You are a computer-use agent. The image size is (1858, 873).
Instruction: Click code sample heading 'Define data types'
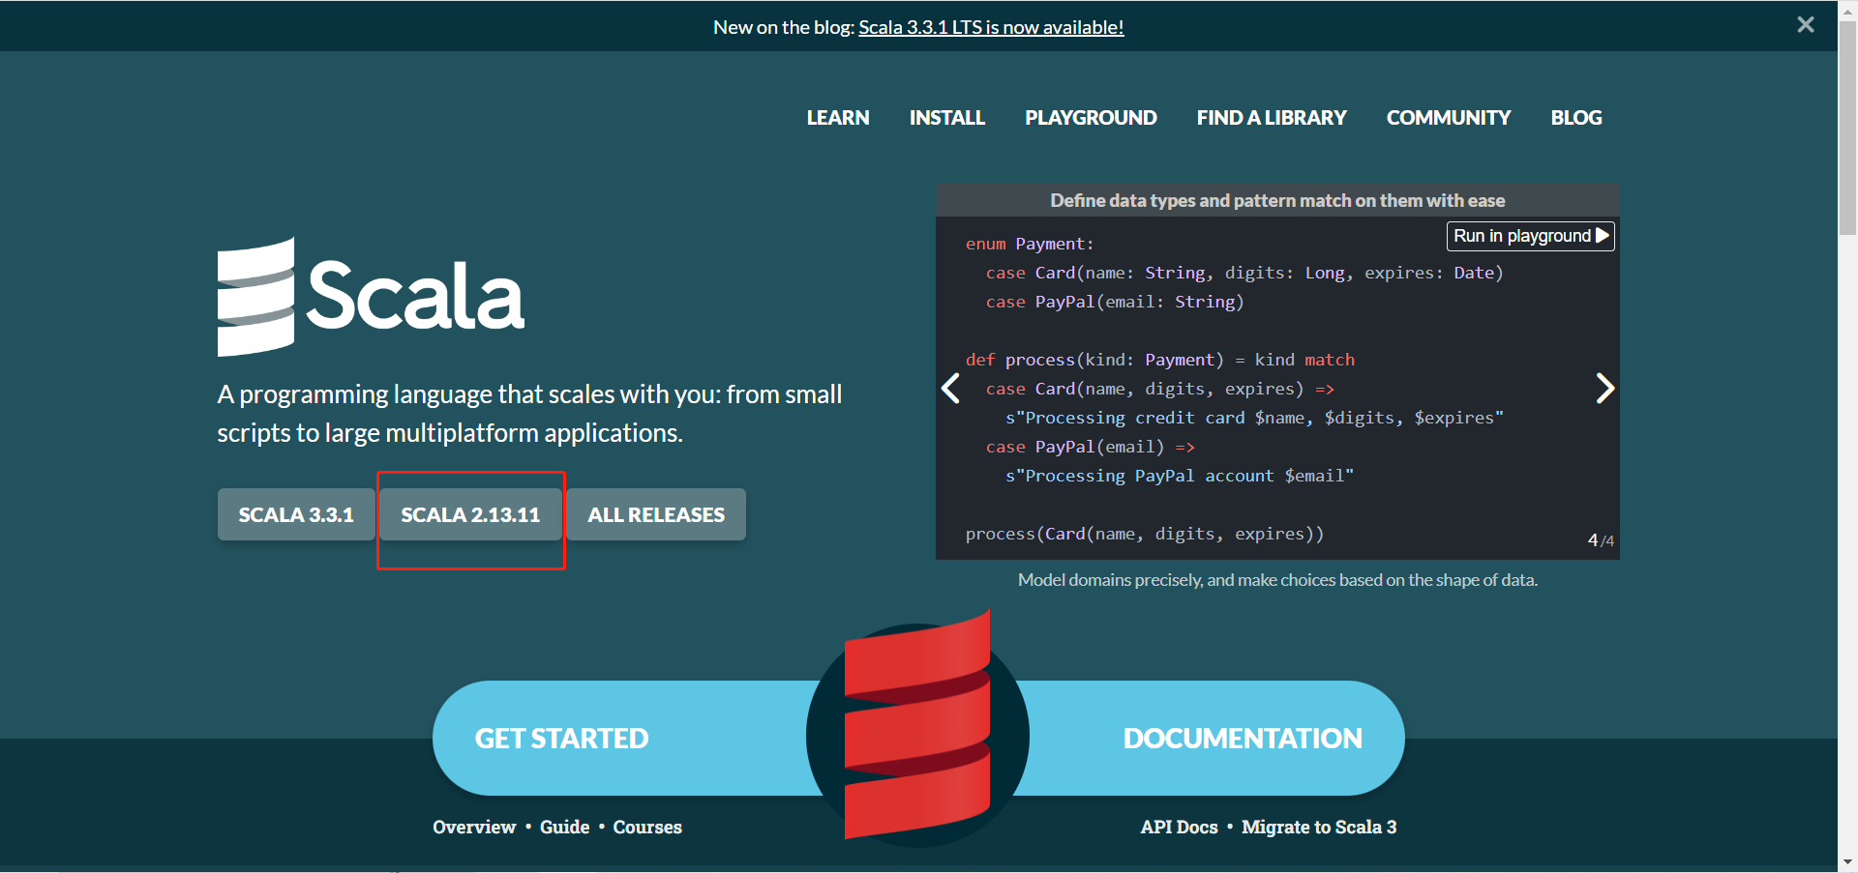(1277, 200)
